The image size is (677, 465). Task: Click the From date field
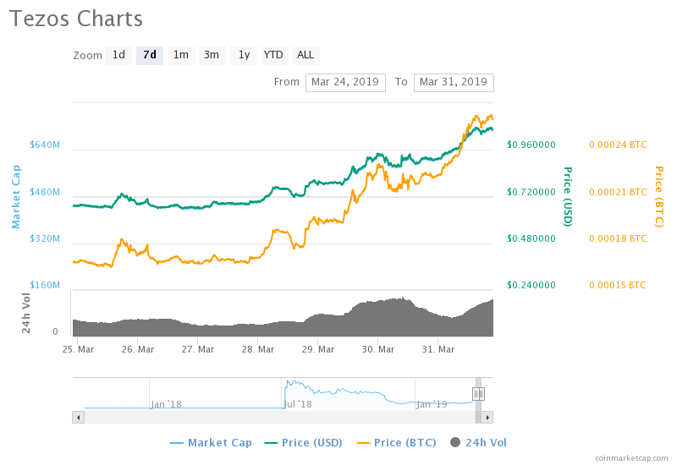[345, 82]
